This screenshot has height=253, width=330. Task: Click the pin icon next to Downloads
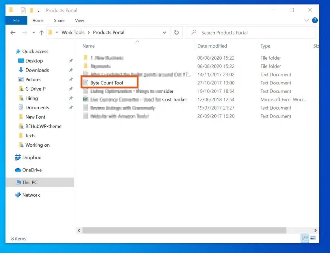(x=70, y=70)
